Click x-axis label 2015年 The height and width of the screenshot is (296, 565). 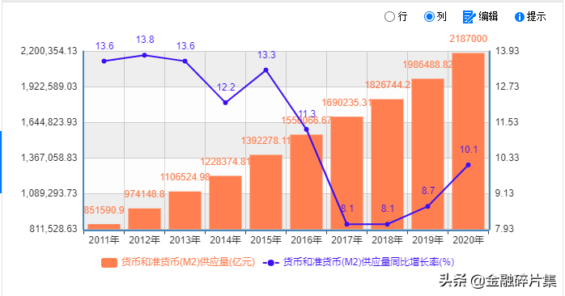[x=266, y=240]
